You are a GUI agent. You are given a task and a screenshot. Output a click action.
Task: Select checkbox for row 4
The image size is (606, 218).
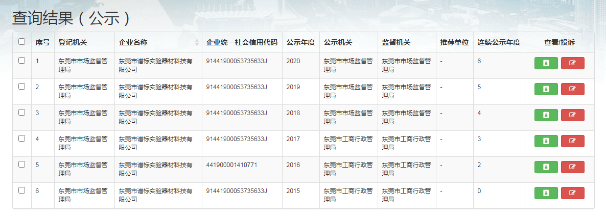[21, 139]
